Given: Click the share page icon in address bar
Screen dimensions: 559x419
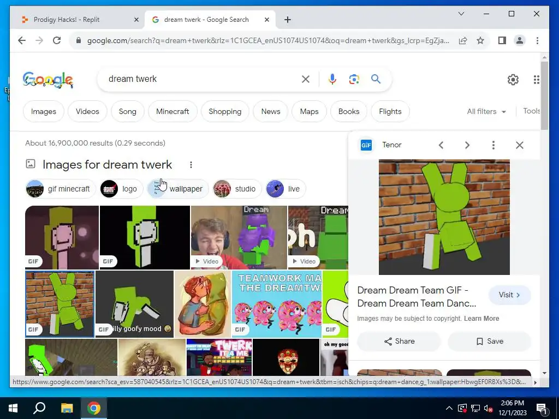Looking at the screenshot, I should pyautogui.click(x=463, y=40).
